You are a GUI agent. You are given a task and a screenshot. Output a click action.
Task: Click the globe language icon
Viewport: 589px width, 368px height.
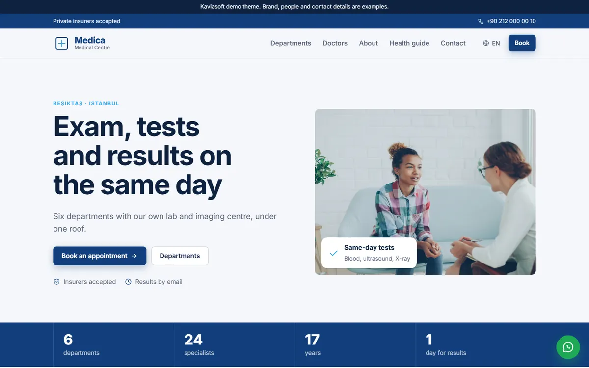click(x=486, y=43)
